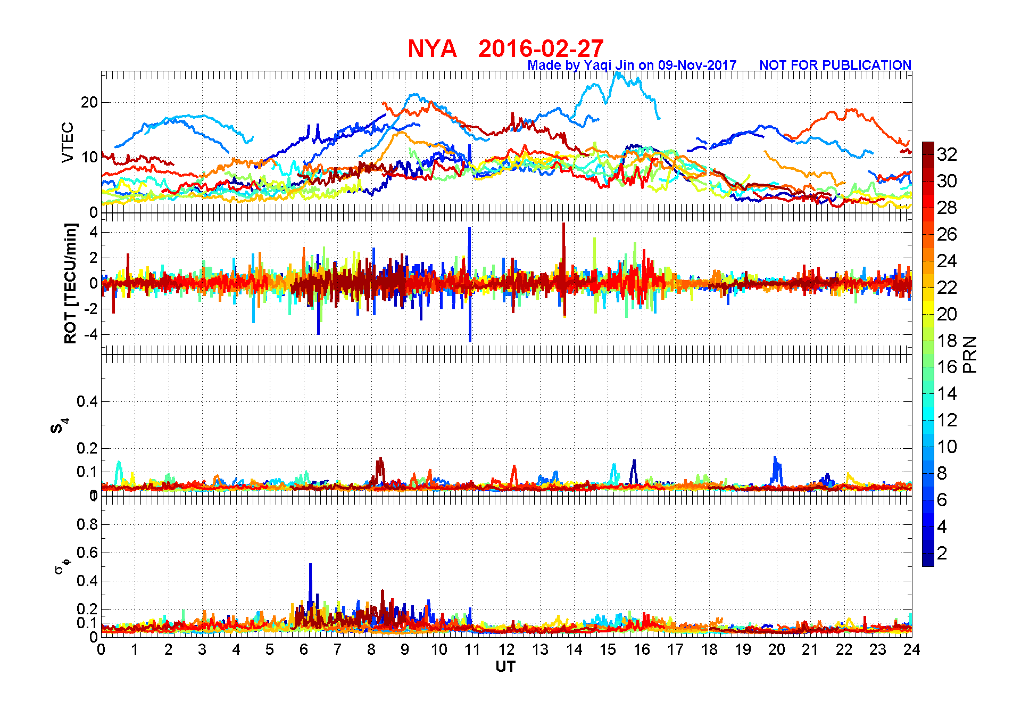Screen dimensions: 1013x708
Task: Click colorbar tick label 2
Action: 942,553
